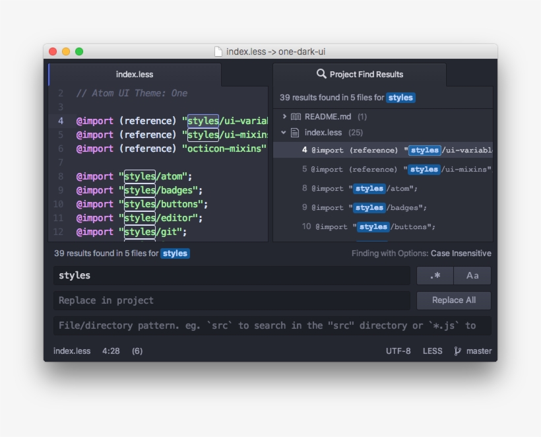Select result line 4 ui-variables match
Screen dimensions: 541x437
383,150
